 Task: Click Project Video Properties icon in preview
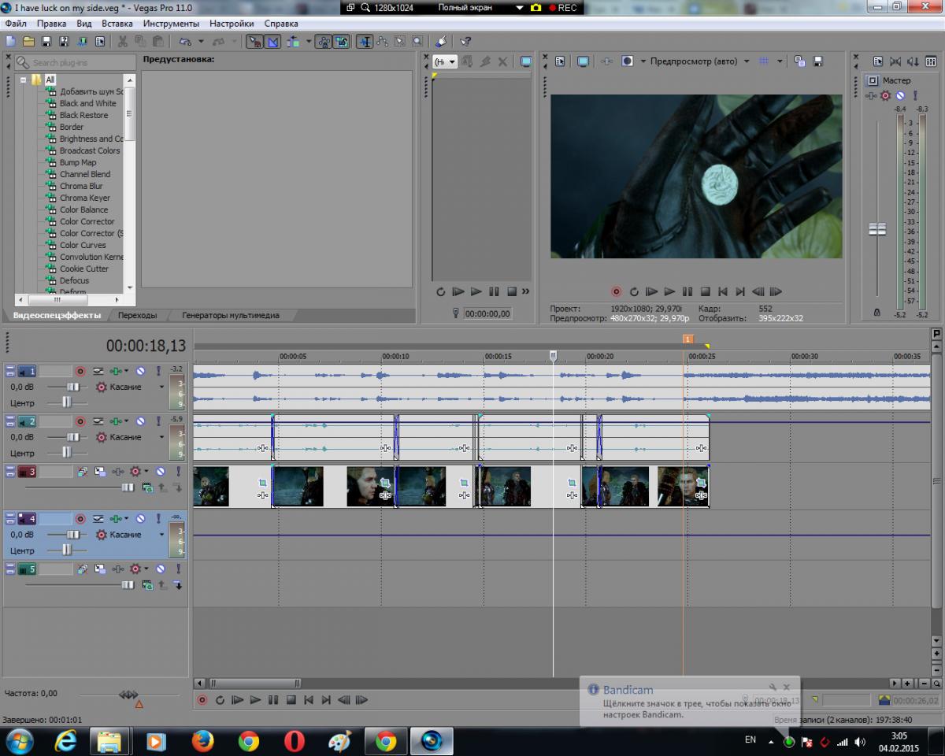click(560, 61)
